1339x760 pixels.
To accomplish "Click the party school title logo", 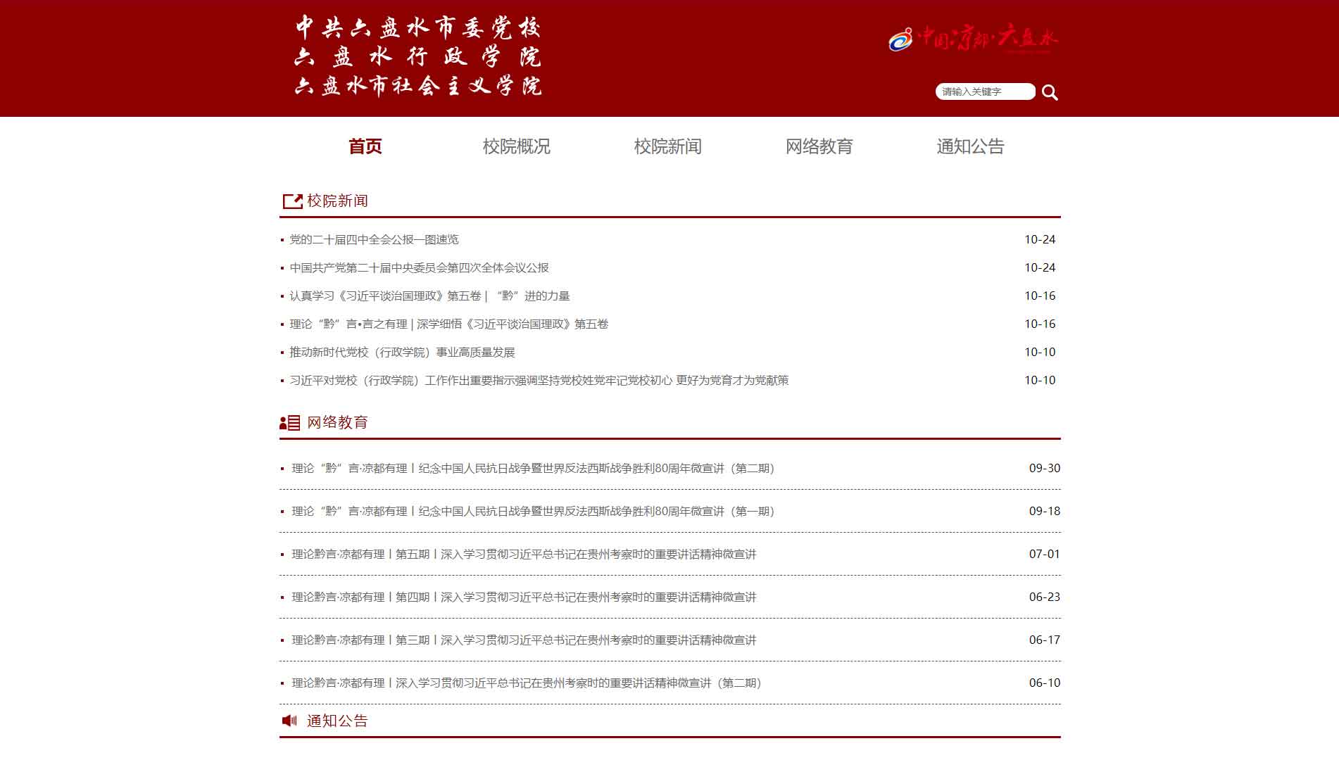I will tap(418, 56).
